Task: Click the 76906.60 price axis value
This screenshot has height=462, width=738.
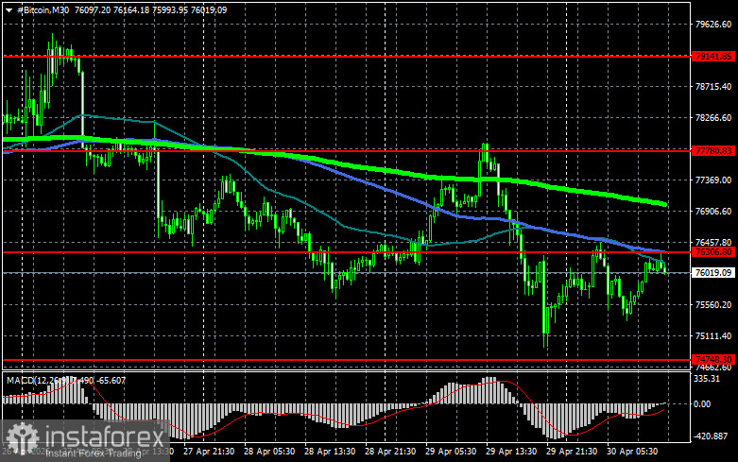Action: (x=713, y=212)
